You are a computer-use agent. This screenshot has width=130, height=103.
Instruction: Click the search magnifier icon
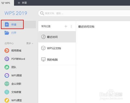tap(42, 13)
